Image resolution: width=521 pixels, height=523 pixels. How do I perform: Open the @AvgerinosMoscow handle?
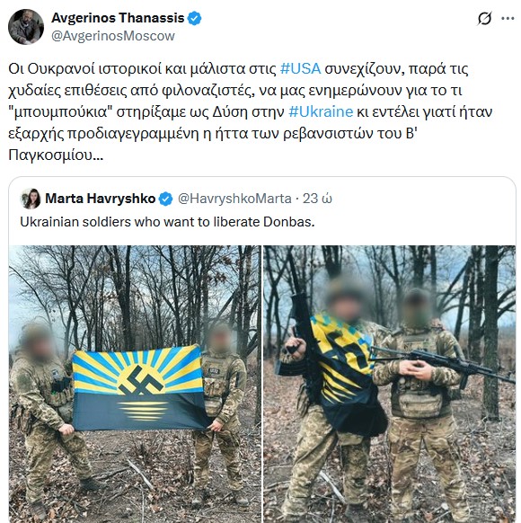coord(113,36)
